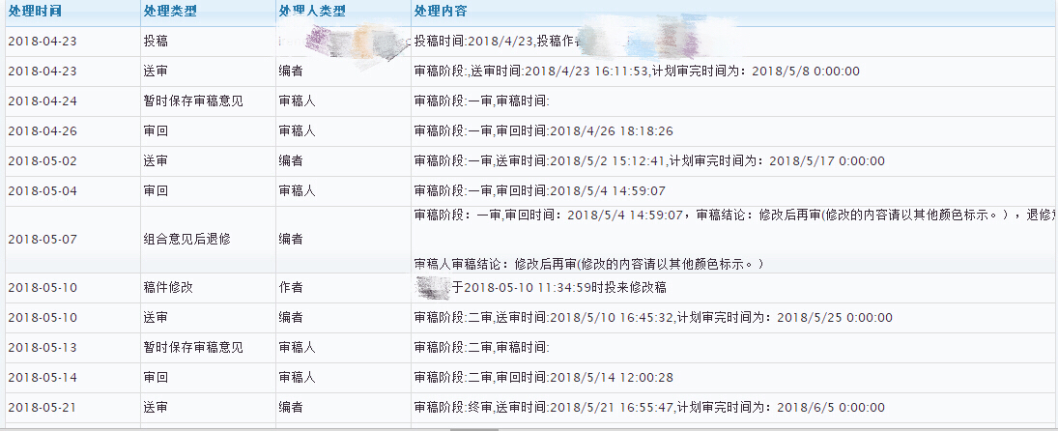Select date 2018-05-14

pyautogui.click(x=43, y=378)
